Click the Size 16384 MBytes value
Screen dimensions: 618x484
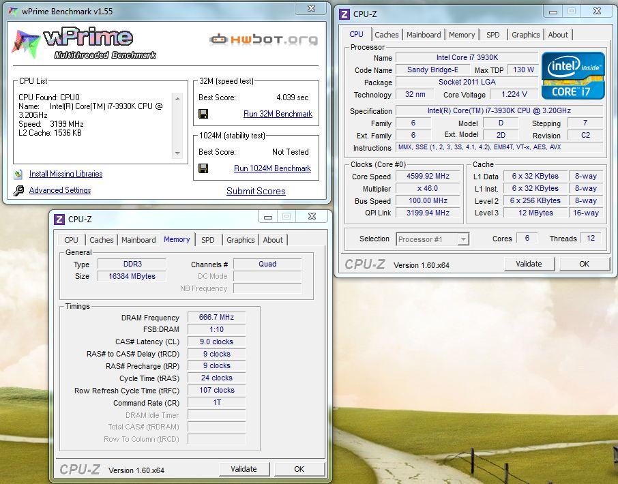tap(132, 277)
